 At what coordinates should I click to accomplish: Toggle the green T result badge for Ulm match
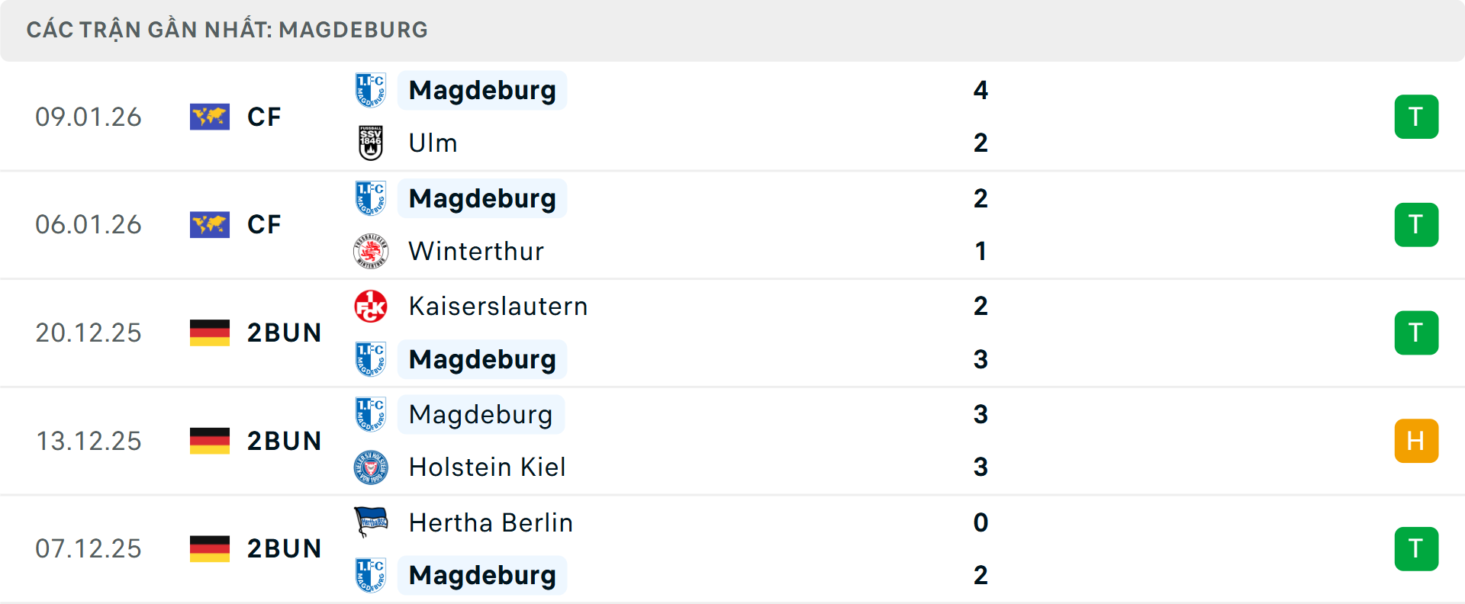pyautogui.click(x=1417, y=117)
